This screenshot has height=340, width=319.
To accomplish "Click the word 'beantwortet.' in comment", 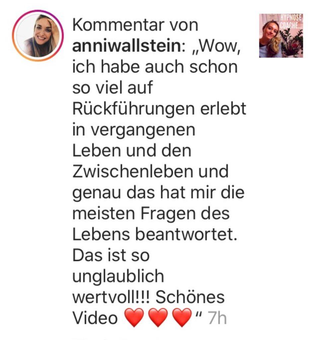I will (186, 234).
